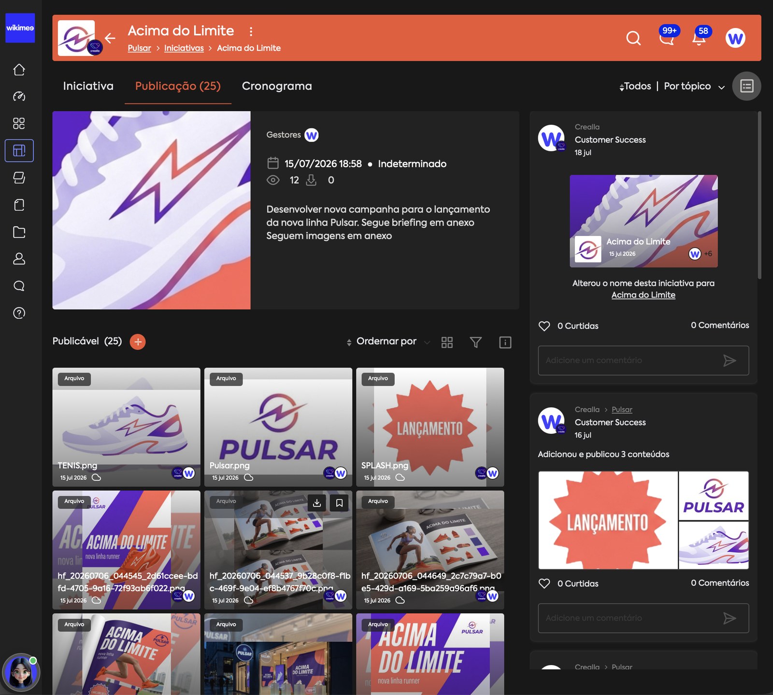Download the hf_20260706_044537 file

click(x=317, y=503)
